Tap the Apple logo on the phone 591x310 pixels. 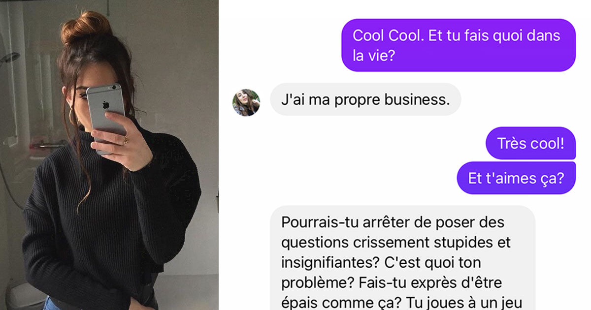pos(105,104)
